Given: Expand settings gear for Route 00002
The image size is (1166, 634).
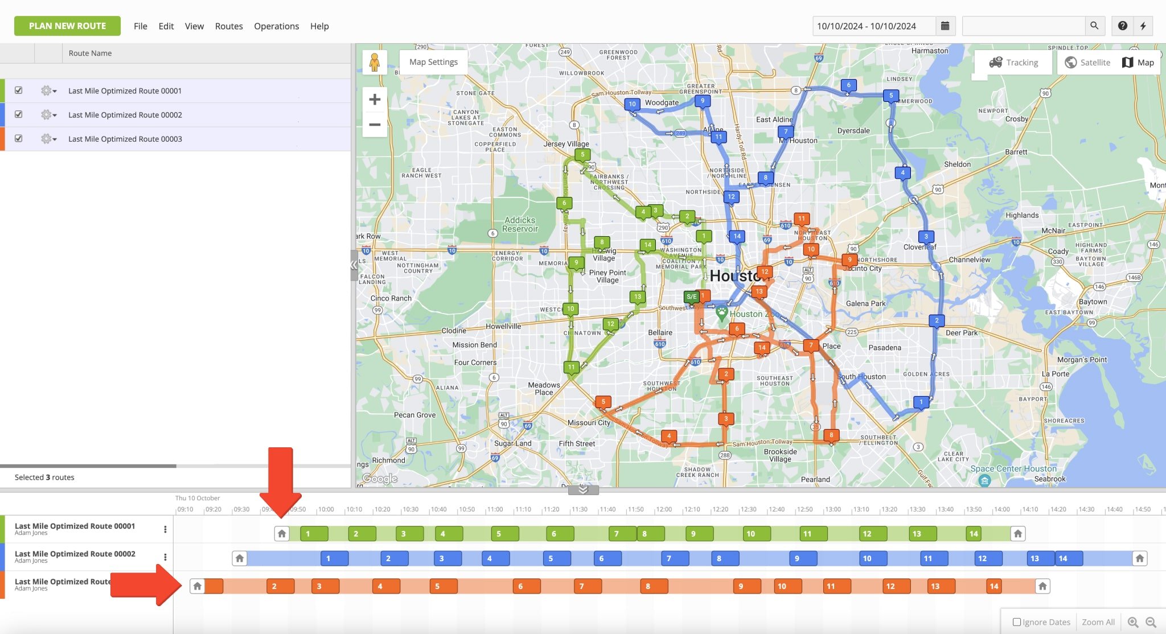Looking at the screenshot, I should pyautogui.click(x=48, y=115).
